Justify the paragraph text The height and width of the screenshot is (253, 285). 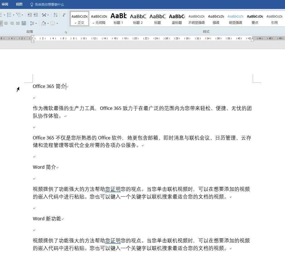[18, 23]
